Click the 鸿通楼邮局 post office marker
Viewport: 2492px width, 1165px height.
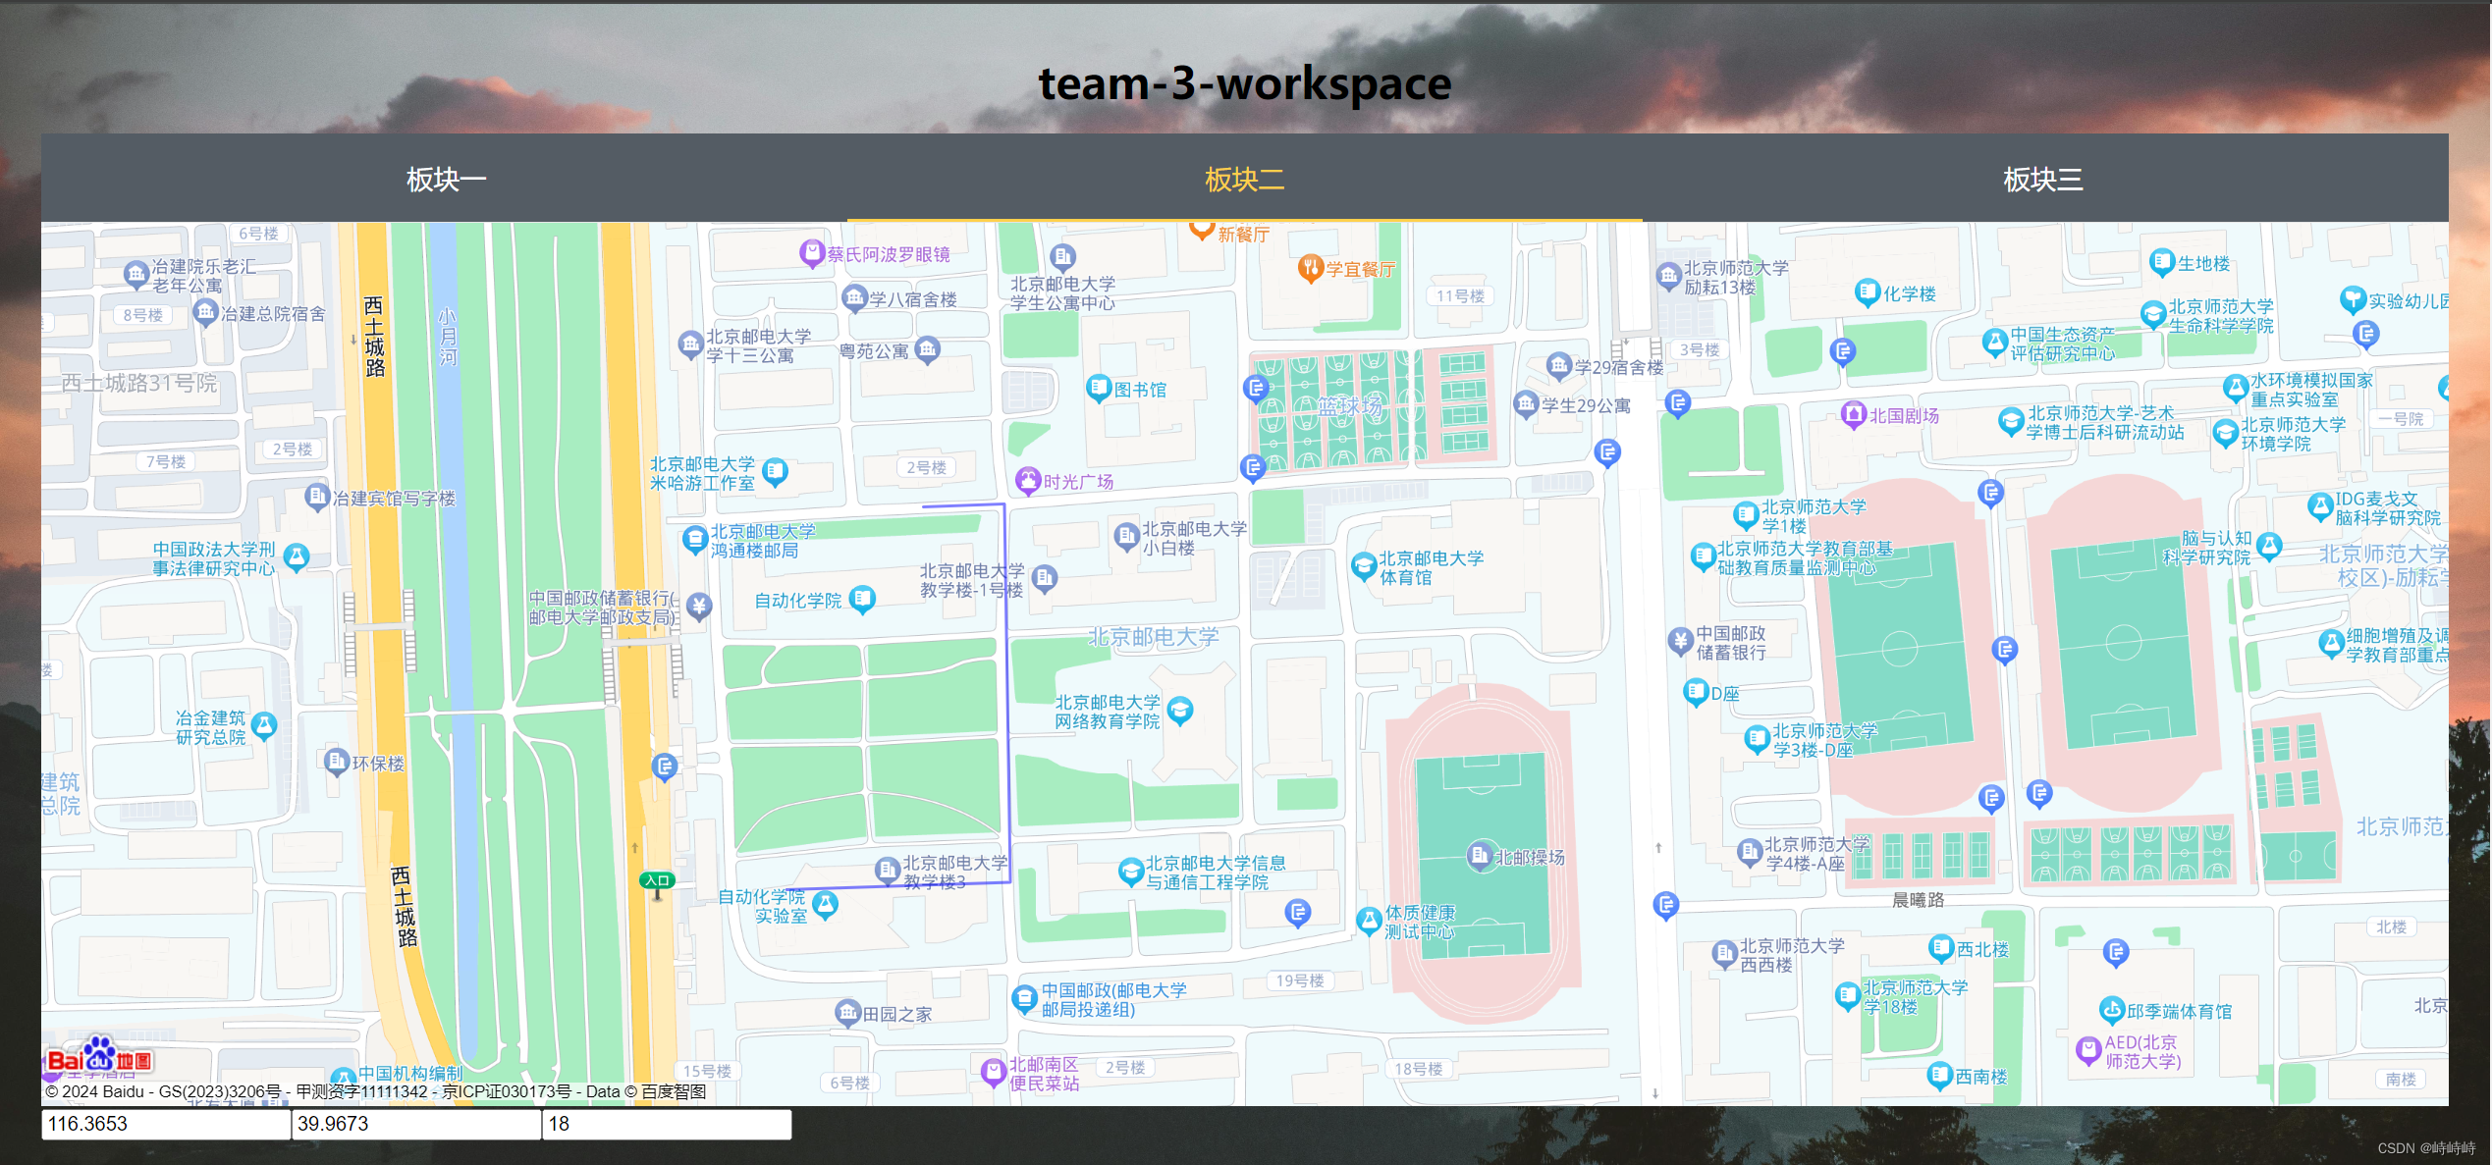point(695,539)
